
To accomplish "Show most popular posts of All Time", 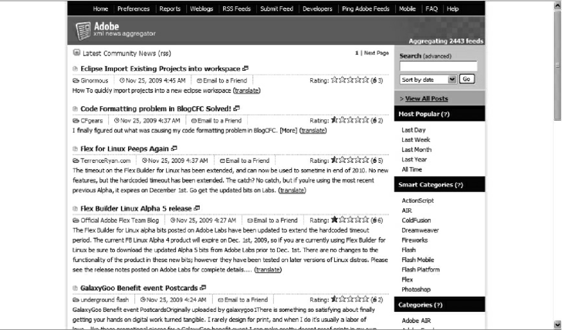I will (412, 170).
